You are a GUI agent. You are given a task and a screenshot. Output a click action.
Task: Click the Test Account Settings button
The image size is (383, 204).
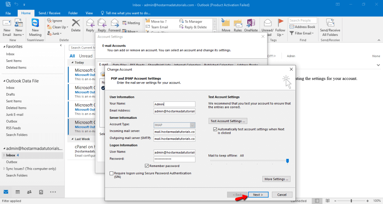(228, 121)
